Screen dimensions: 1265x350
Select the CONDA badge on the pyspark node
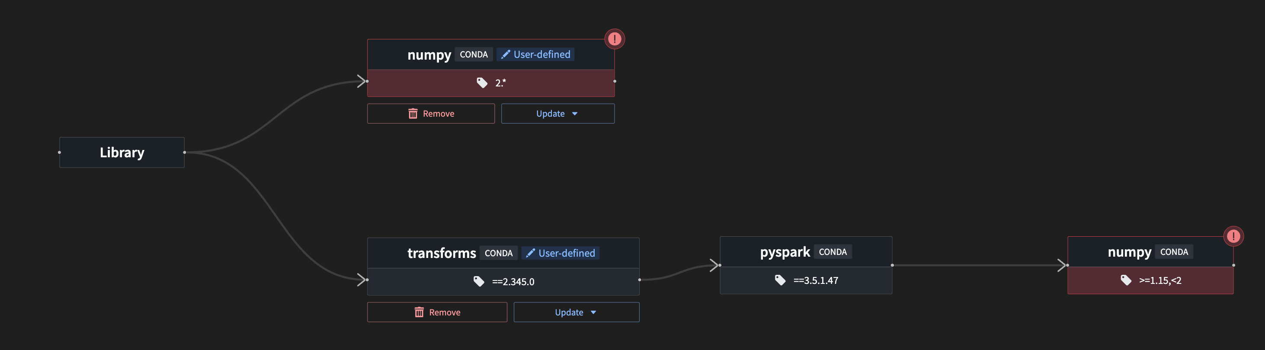click(833, 251)
